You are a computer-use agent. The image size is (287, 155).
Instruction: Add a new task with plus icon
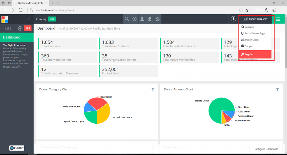[20, 28]
